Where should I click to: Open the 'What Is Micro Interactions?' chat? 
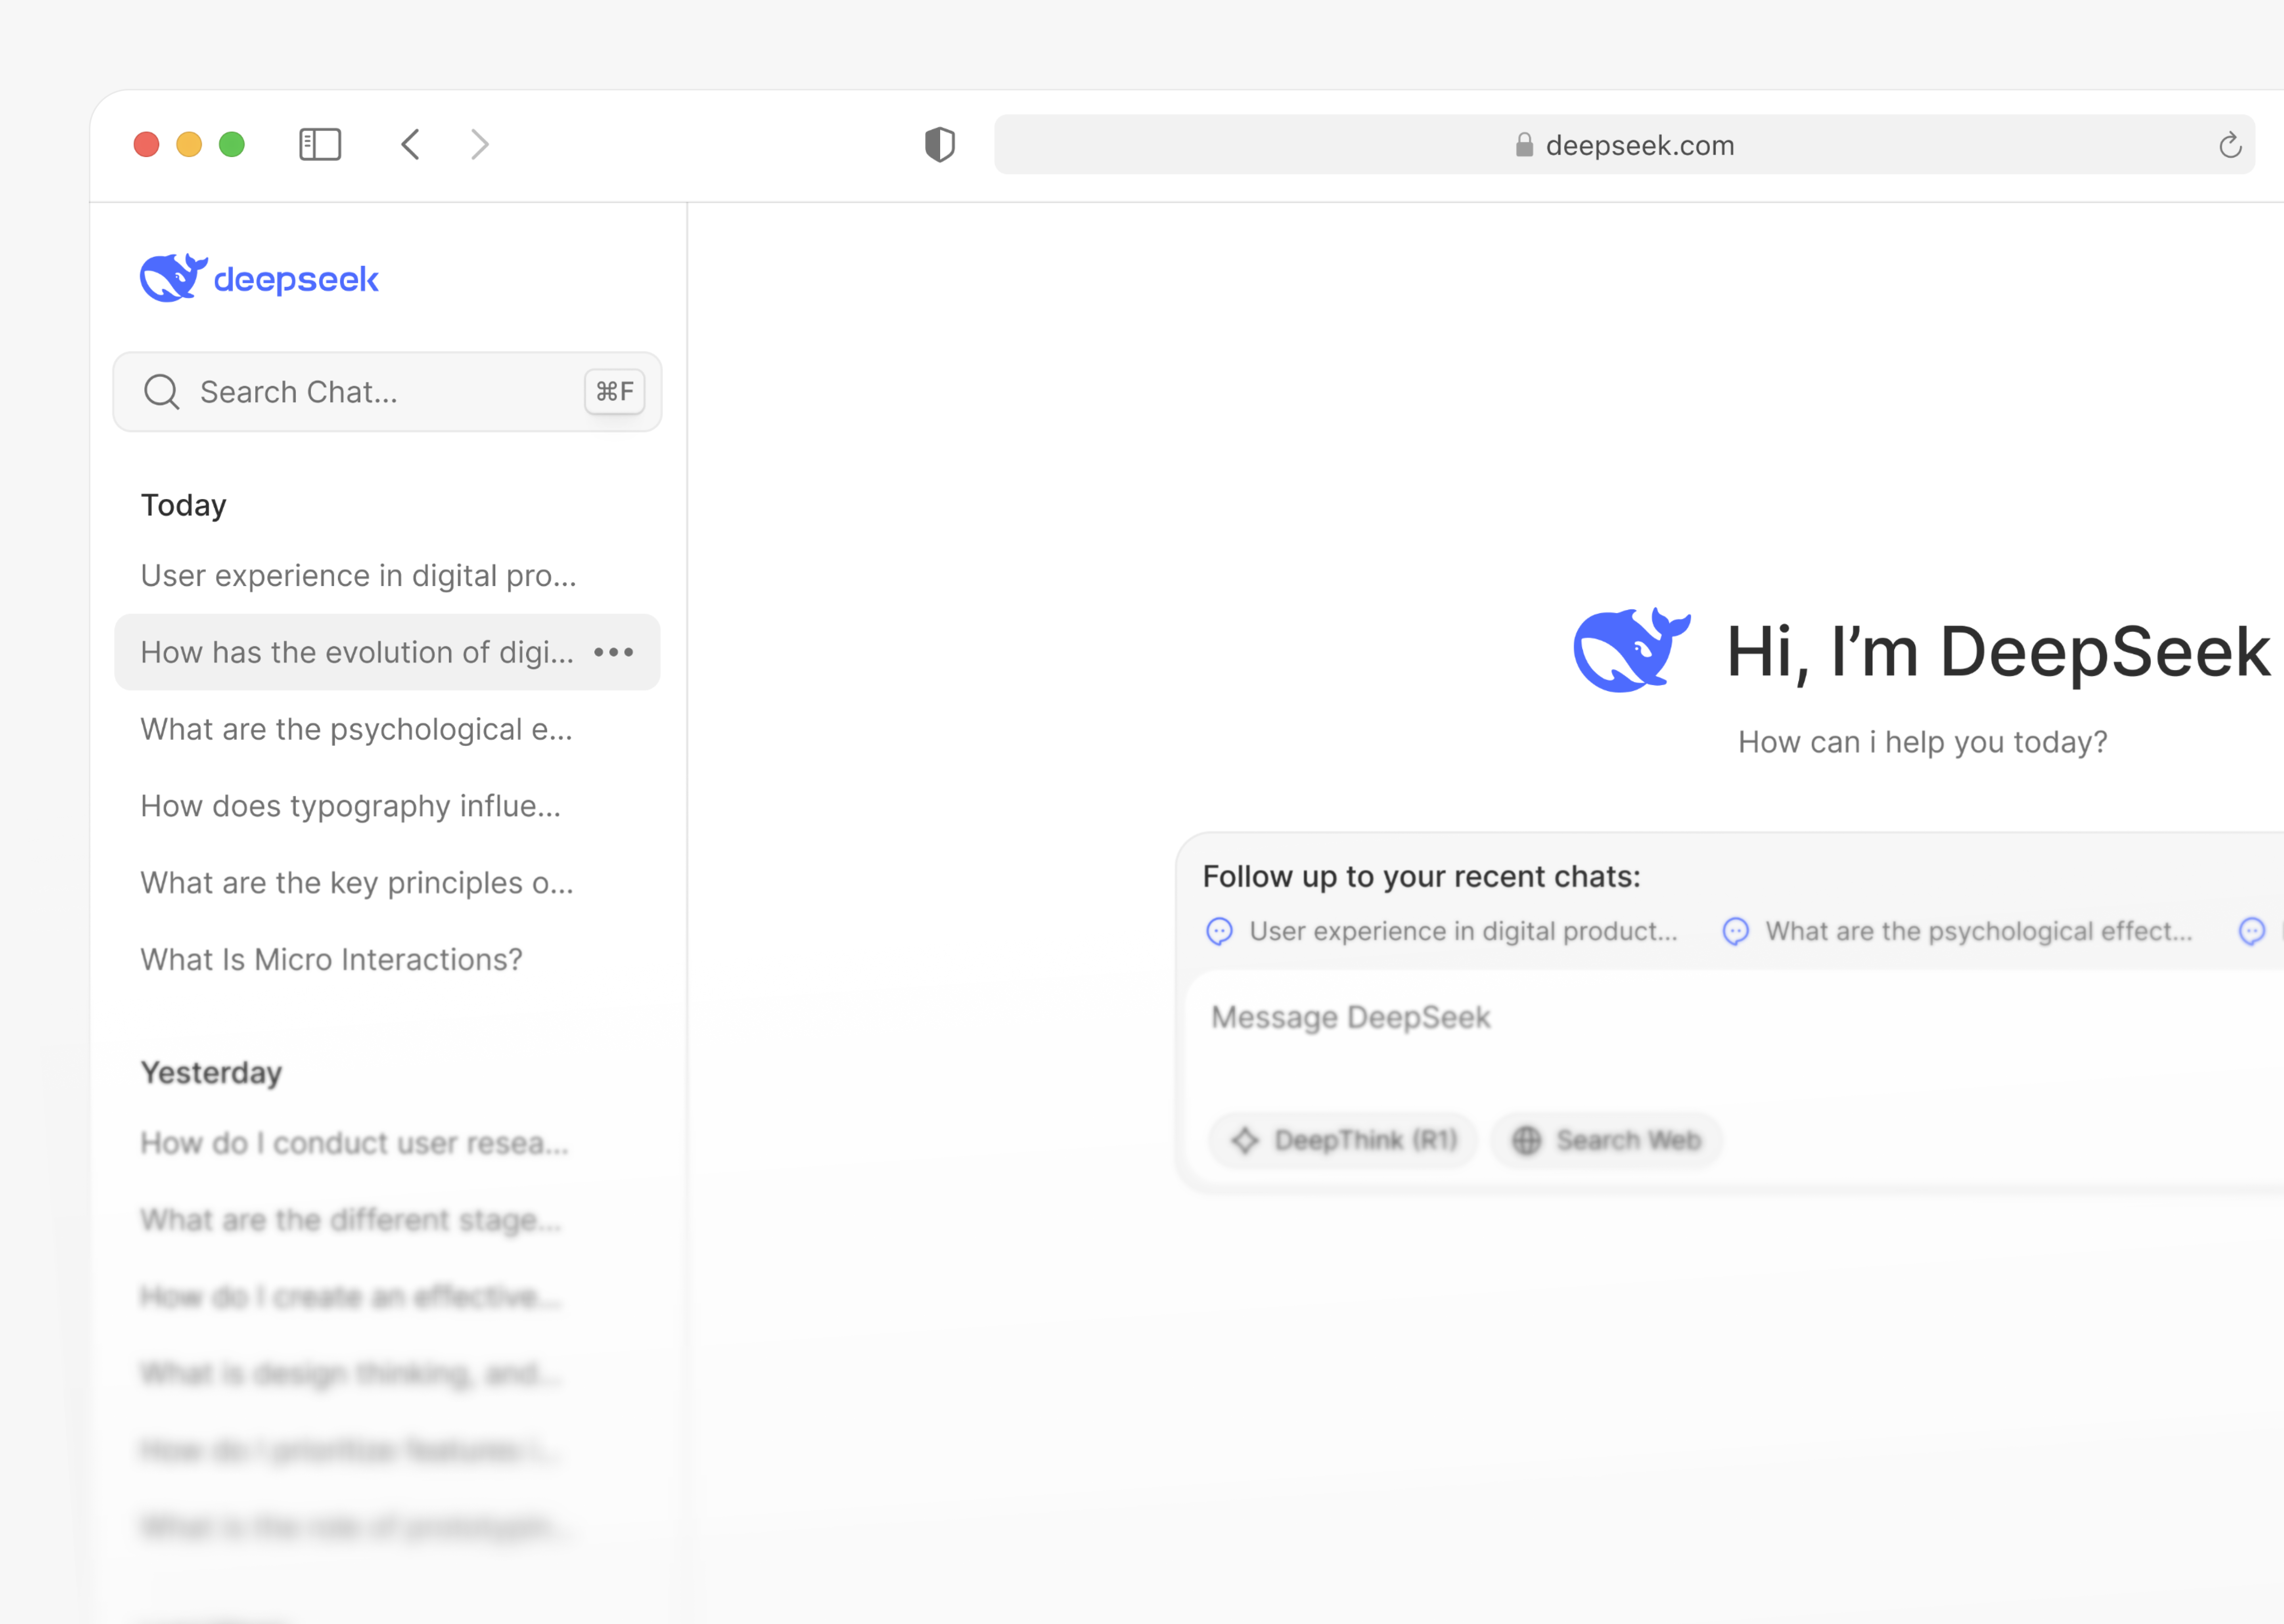point(331,959)
